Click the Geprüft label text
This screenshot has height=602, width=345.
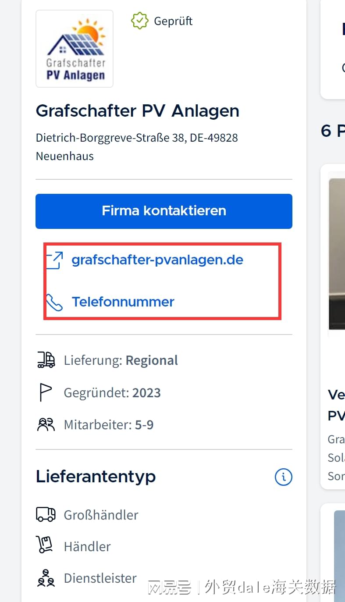point(173,21)
